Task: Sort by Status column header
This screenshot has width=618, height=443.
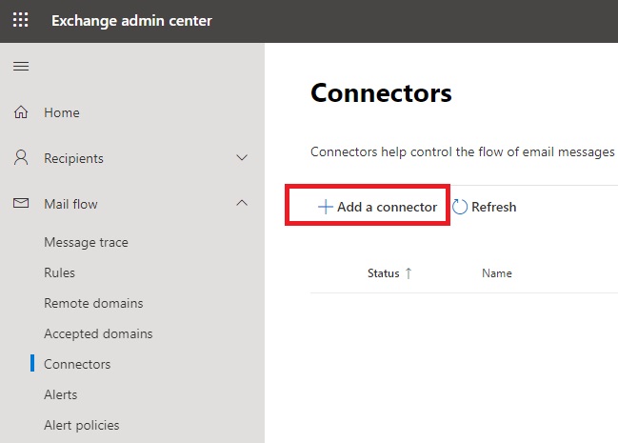Action: (383, 273)
